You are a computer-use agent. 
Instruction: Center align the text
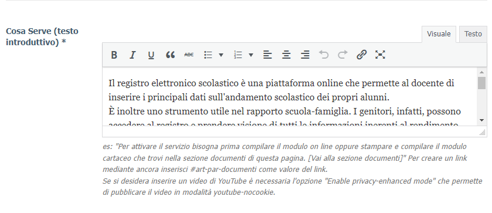coord(286,55)
